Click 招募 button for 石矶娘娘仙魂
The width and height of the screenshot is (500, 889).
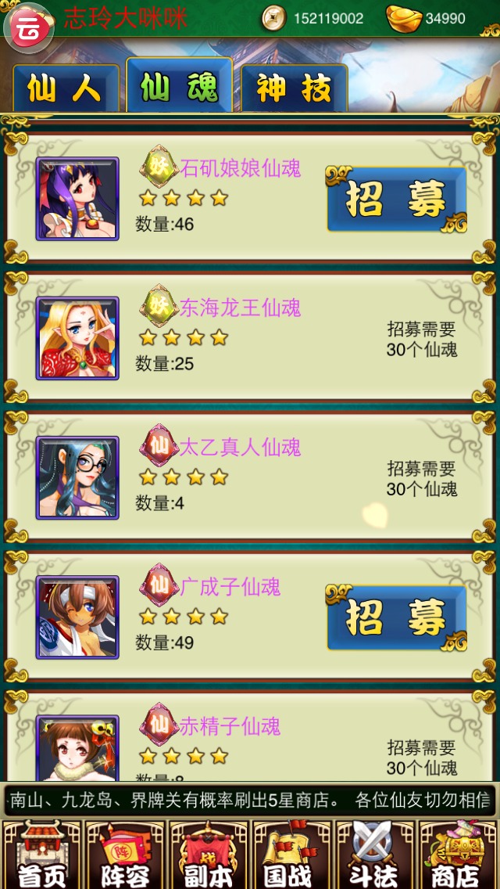coord(396,199)
